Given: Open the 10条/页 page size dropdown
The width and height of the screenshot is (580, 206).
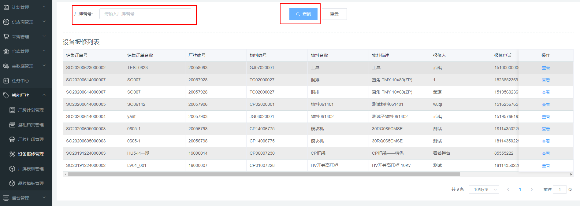Looking at the screenshot, I should click(x=484, y=189).
